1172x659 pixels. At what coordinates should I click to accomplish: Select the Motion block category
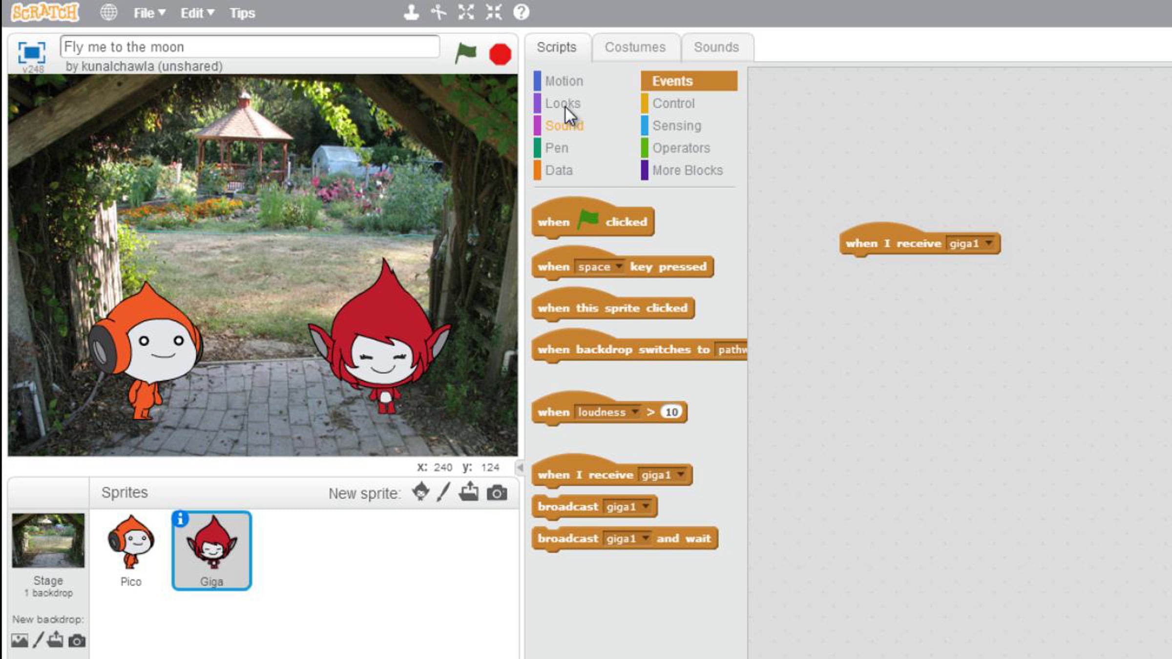[x=564, y=81]
